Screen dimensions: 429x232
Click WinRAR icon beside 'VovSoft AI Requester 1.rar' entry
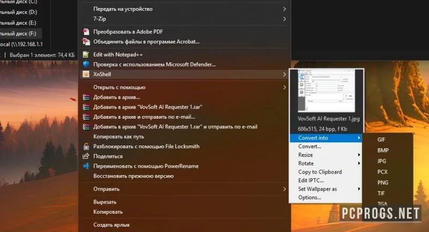click(86, 107)
